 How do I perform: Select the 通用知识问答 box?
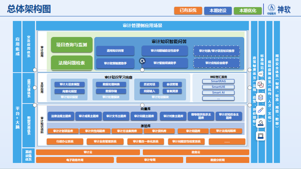pos(115,51)
